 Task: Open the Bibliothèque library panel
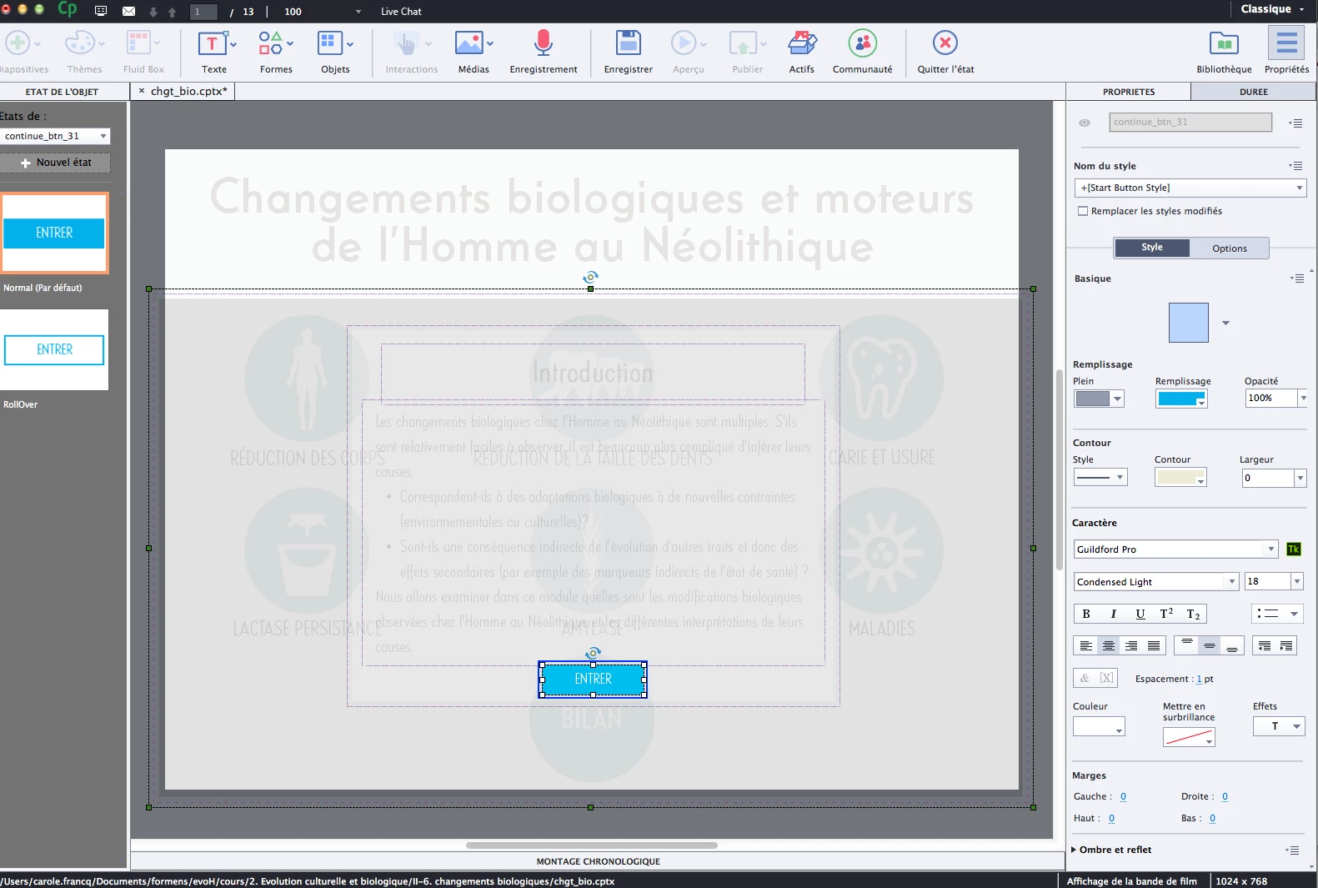tap(1224, 52)
